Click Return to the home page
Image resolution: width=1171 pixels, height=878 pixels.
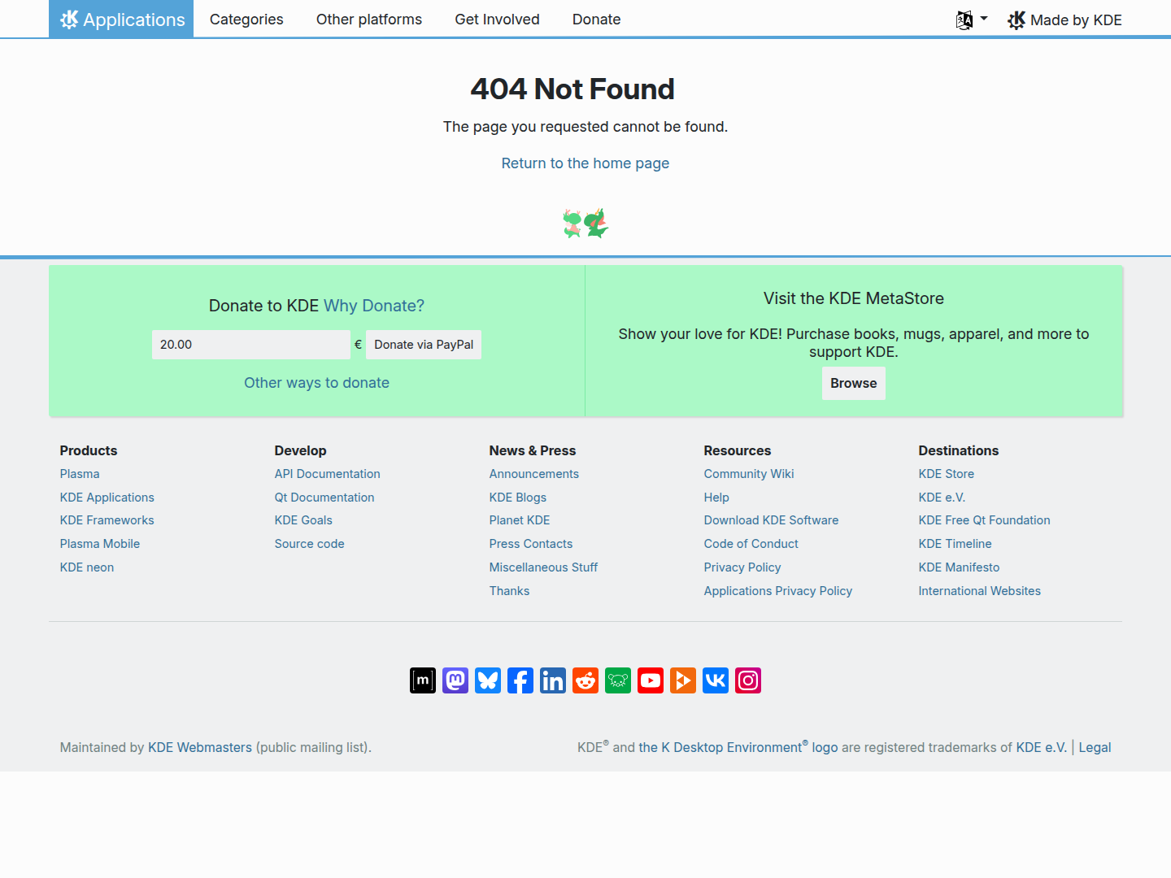[x=585, y=163]
